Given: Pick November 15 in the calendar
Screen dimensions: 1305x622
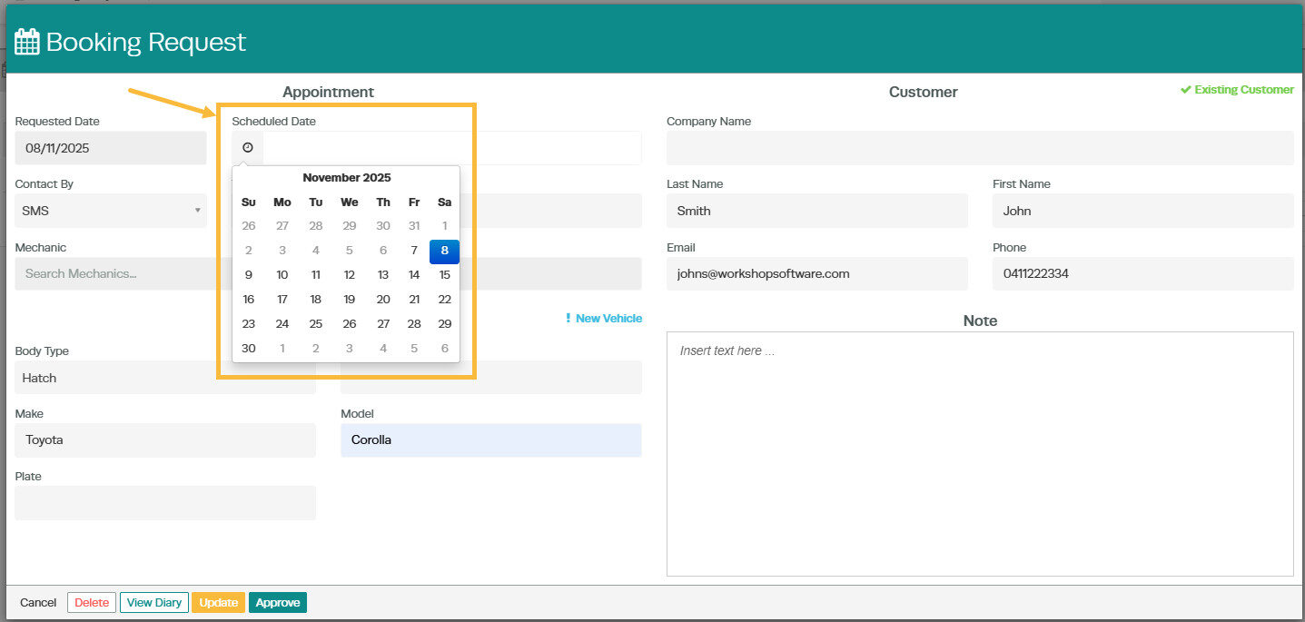Looking at the screenshot, I should (x=445, y=275).
